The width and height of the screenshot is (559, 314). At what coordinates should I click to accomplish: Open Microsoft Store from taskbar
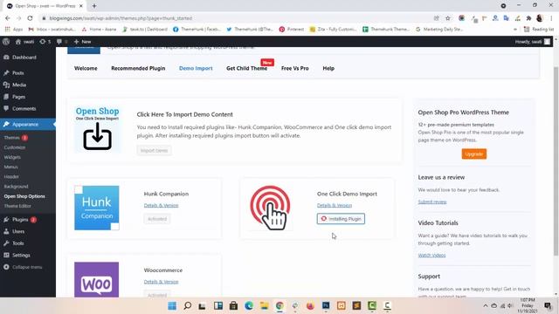pos(233,306)
